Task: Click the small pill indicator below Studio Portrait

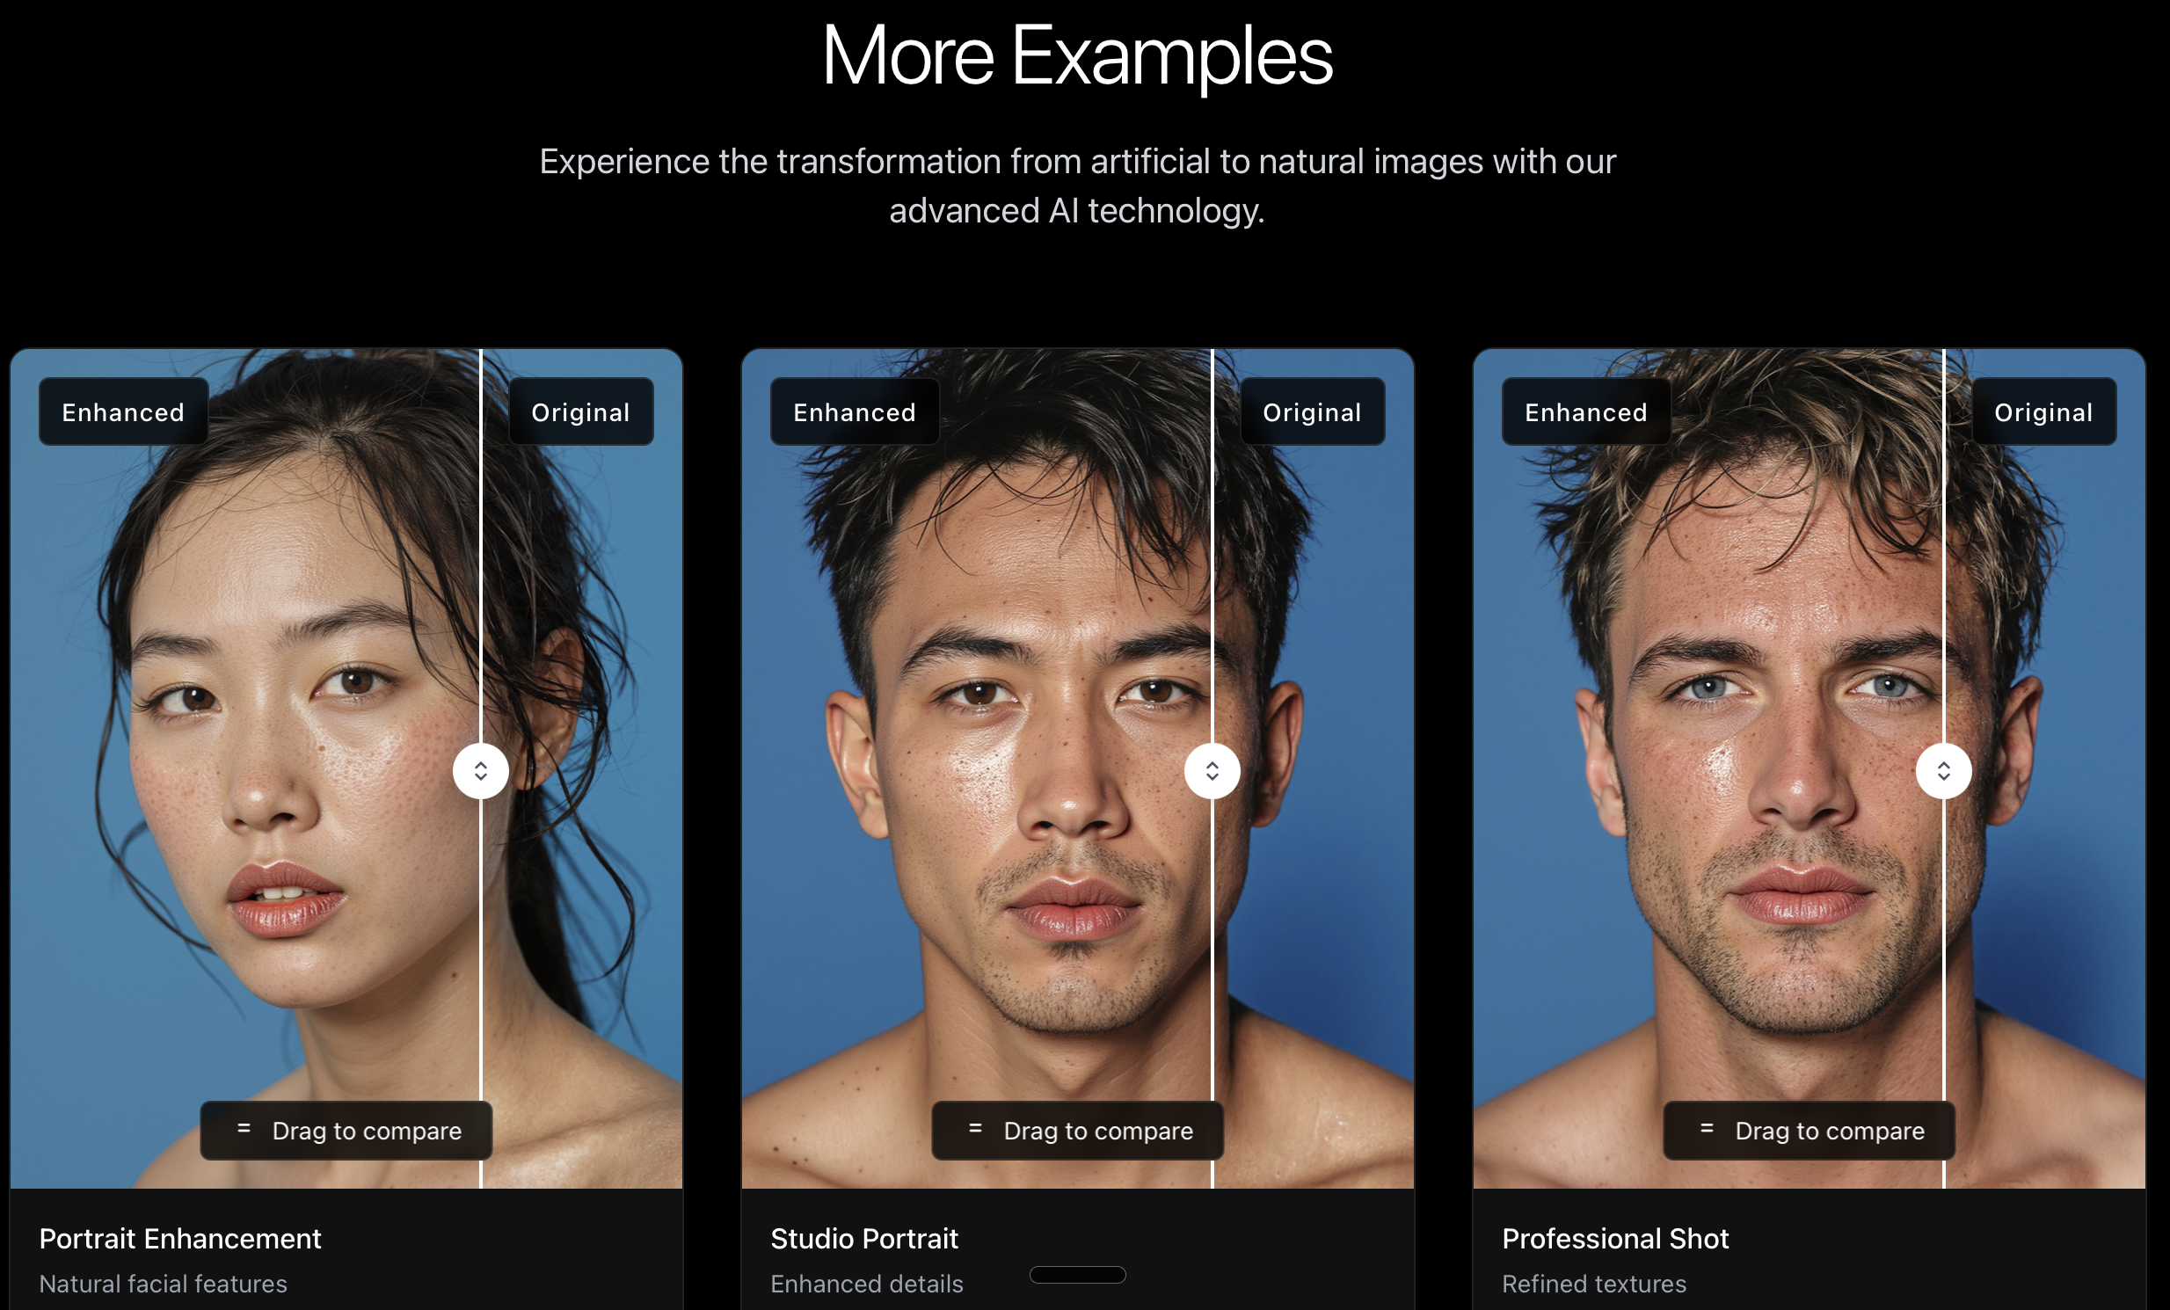Action: click(1078, 1275)
